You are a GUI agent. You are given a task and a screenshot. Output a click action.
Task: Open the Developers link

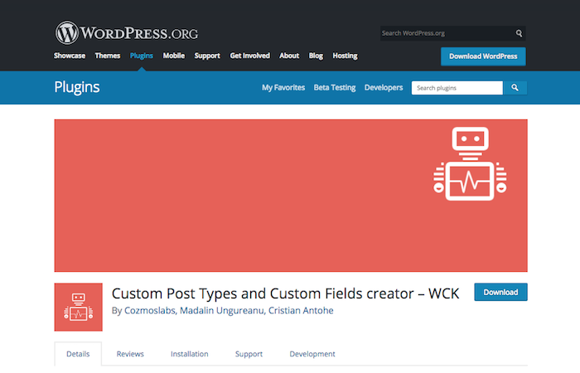pyautogui.click(x=384, y=88)
